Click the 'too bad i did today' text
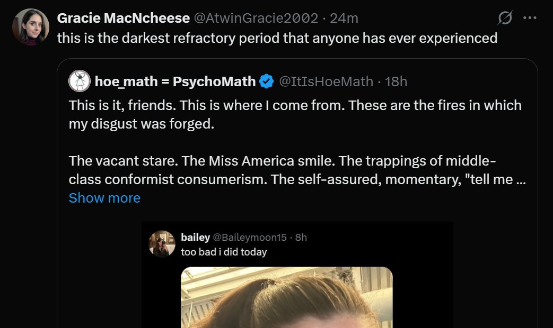The image size is (553, 328). pyautogui.click(x=224, y=252)
